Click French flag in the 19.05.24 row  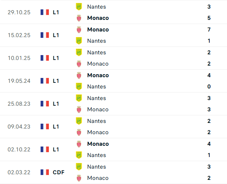coord(45,81)
